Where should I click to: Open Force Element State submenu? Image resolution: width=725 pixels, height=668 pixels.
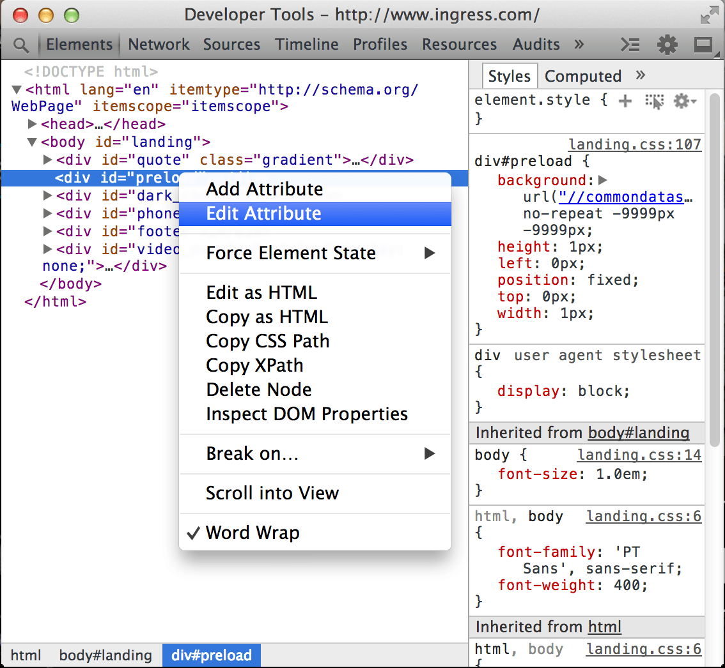291,253
